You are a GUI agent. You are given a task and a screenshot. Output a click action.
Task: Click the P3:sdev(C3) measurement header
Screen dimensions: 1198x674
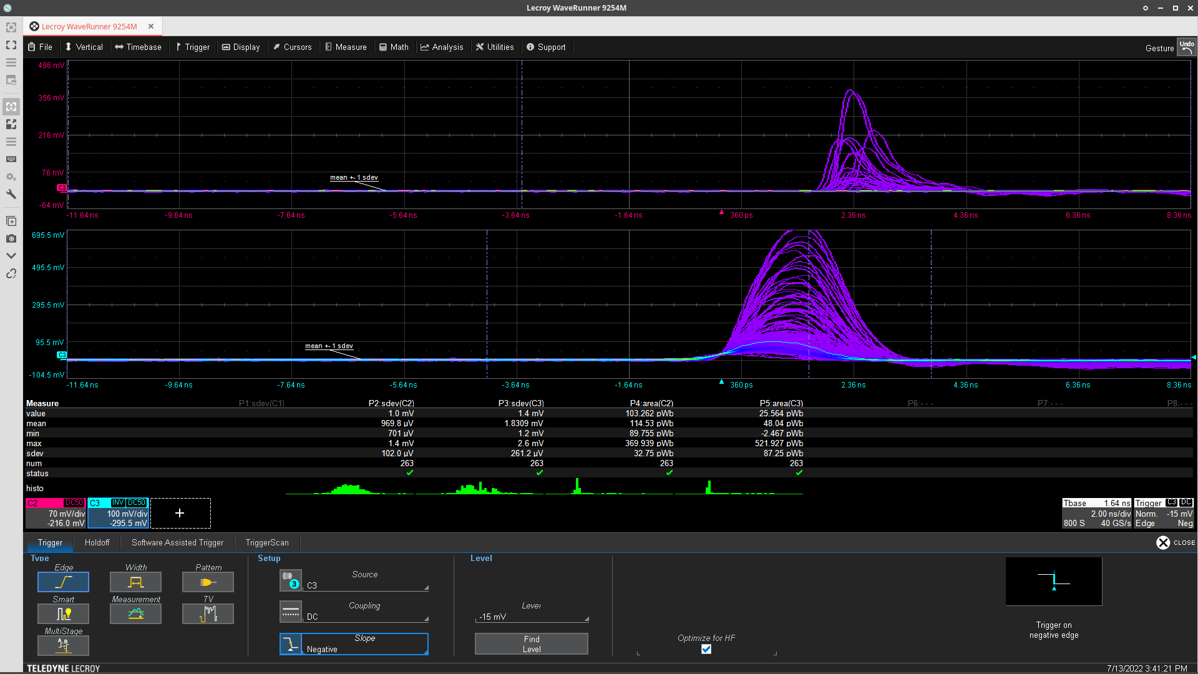[x=521, y=403]
